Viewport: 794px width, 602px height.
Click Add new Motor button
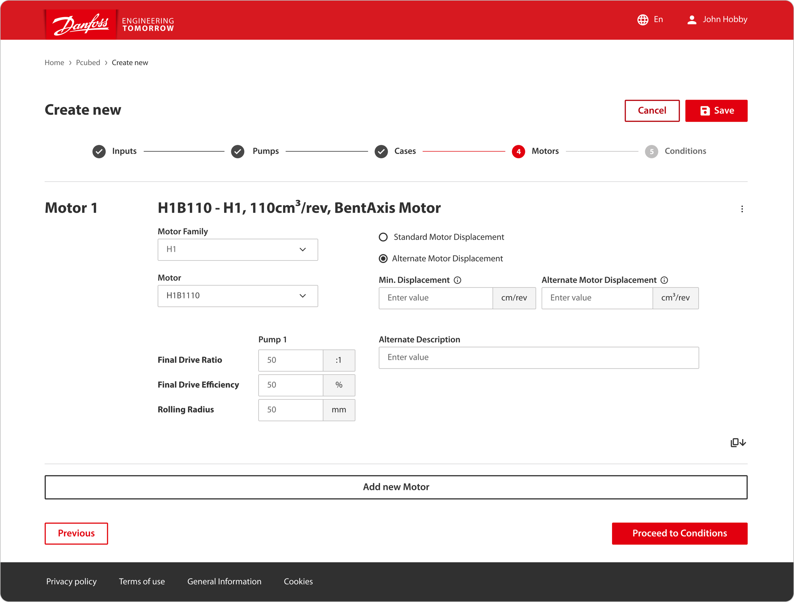396,487
